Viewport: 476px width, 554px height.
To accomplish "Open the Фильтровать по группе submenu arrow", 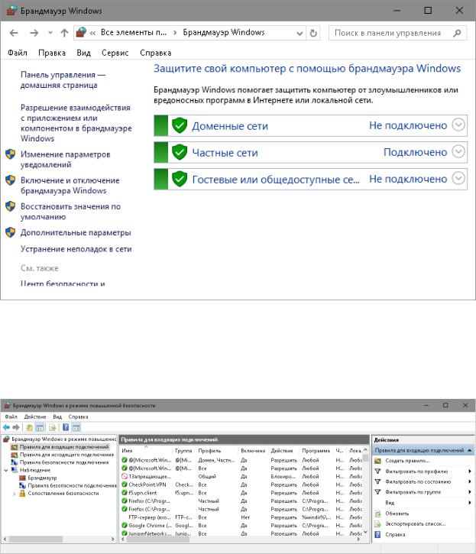I will point(470,492).
